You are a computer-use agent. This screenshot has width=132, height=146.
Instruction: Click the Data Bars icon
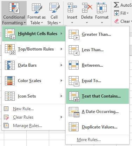tap(10, 65)
